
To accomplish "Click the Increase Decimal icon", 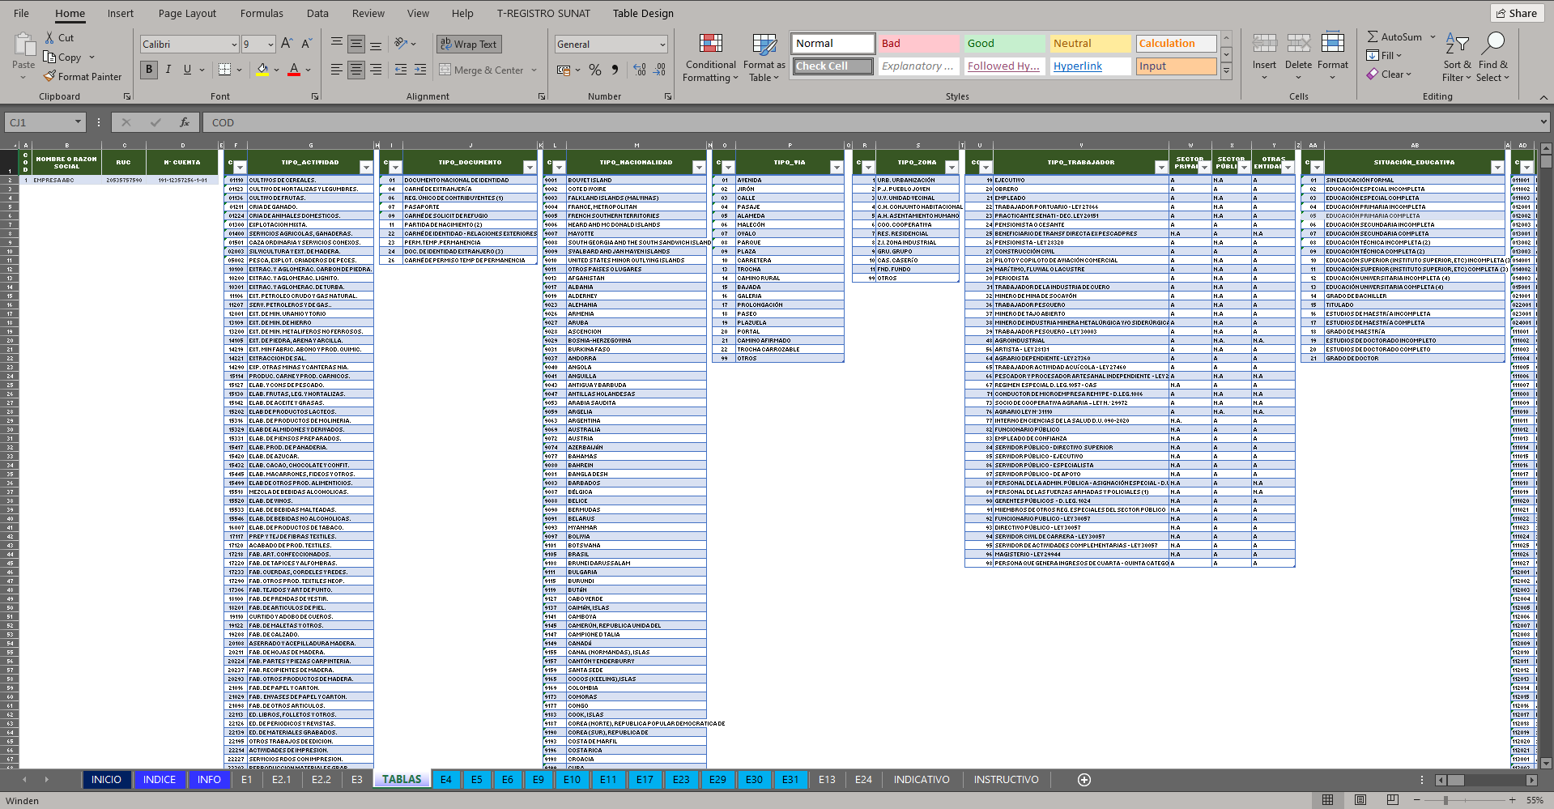I will 640,70.
